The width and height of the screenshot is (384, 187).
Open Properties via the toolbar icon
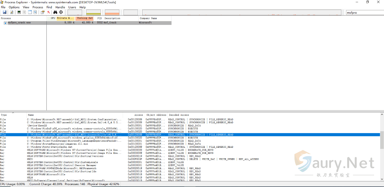pos(42,12)
